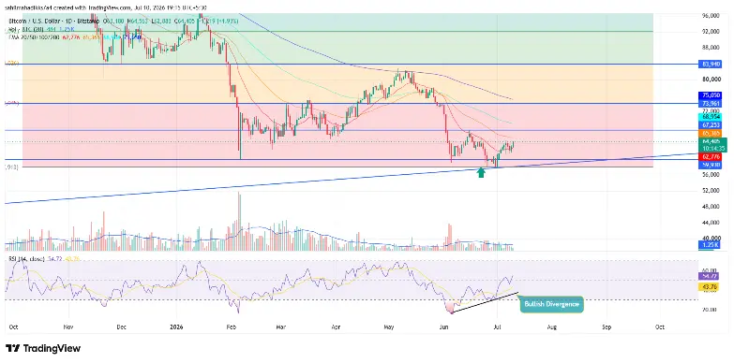
Task: Click the Jul date on the time axis
Action: [498, 327]
